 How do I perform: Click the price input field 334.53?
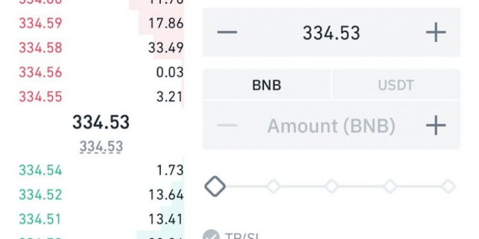331,33
